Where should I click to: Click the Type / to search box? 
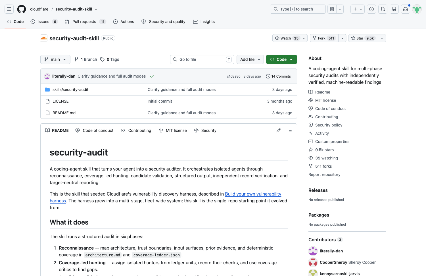[x=298, y=9]
